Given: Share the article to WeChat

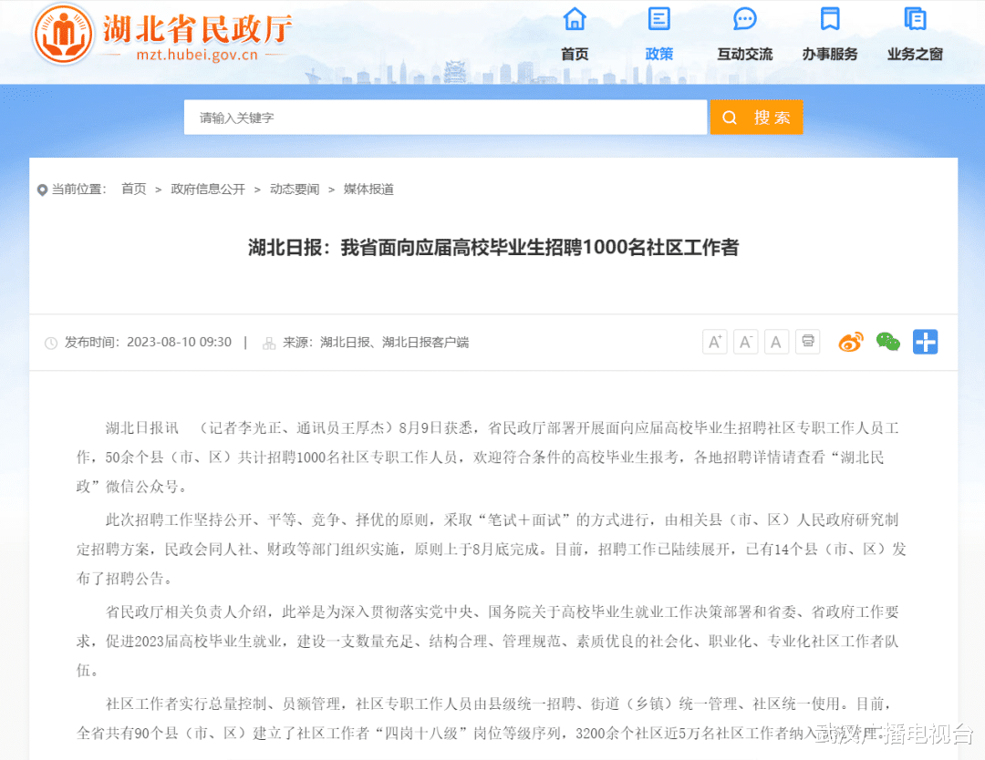Looking at the screenshot, I should click(887, 341).
